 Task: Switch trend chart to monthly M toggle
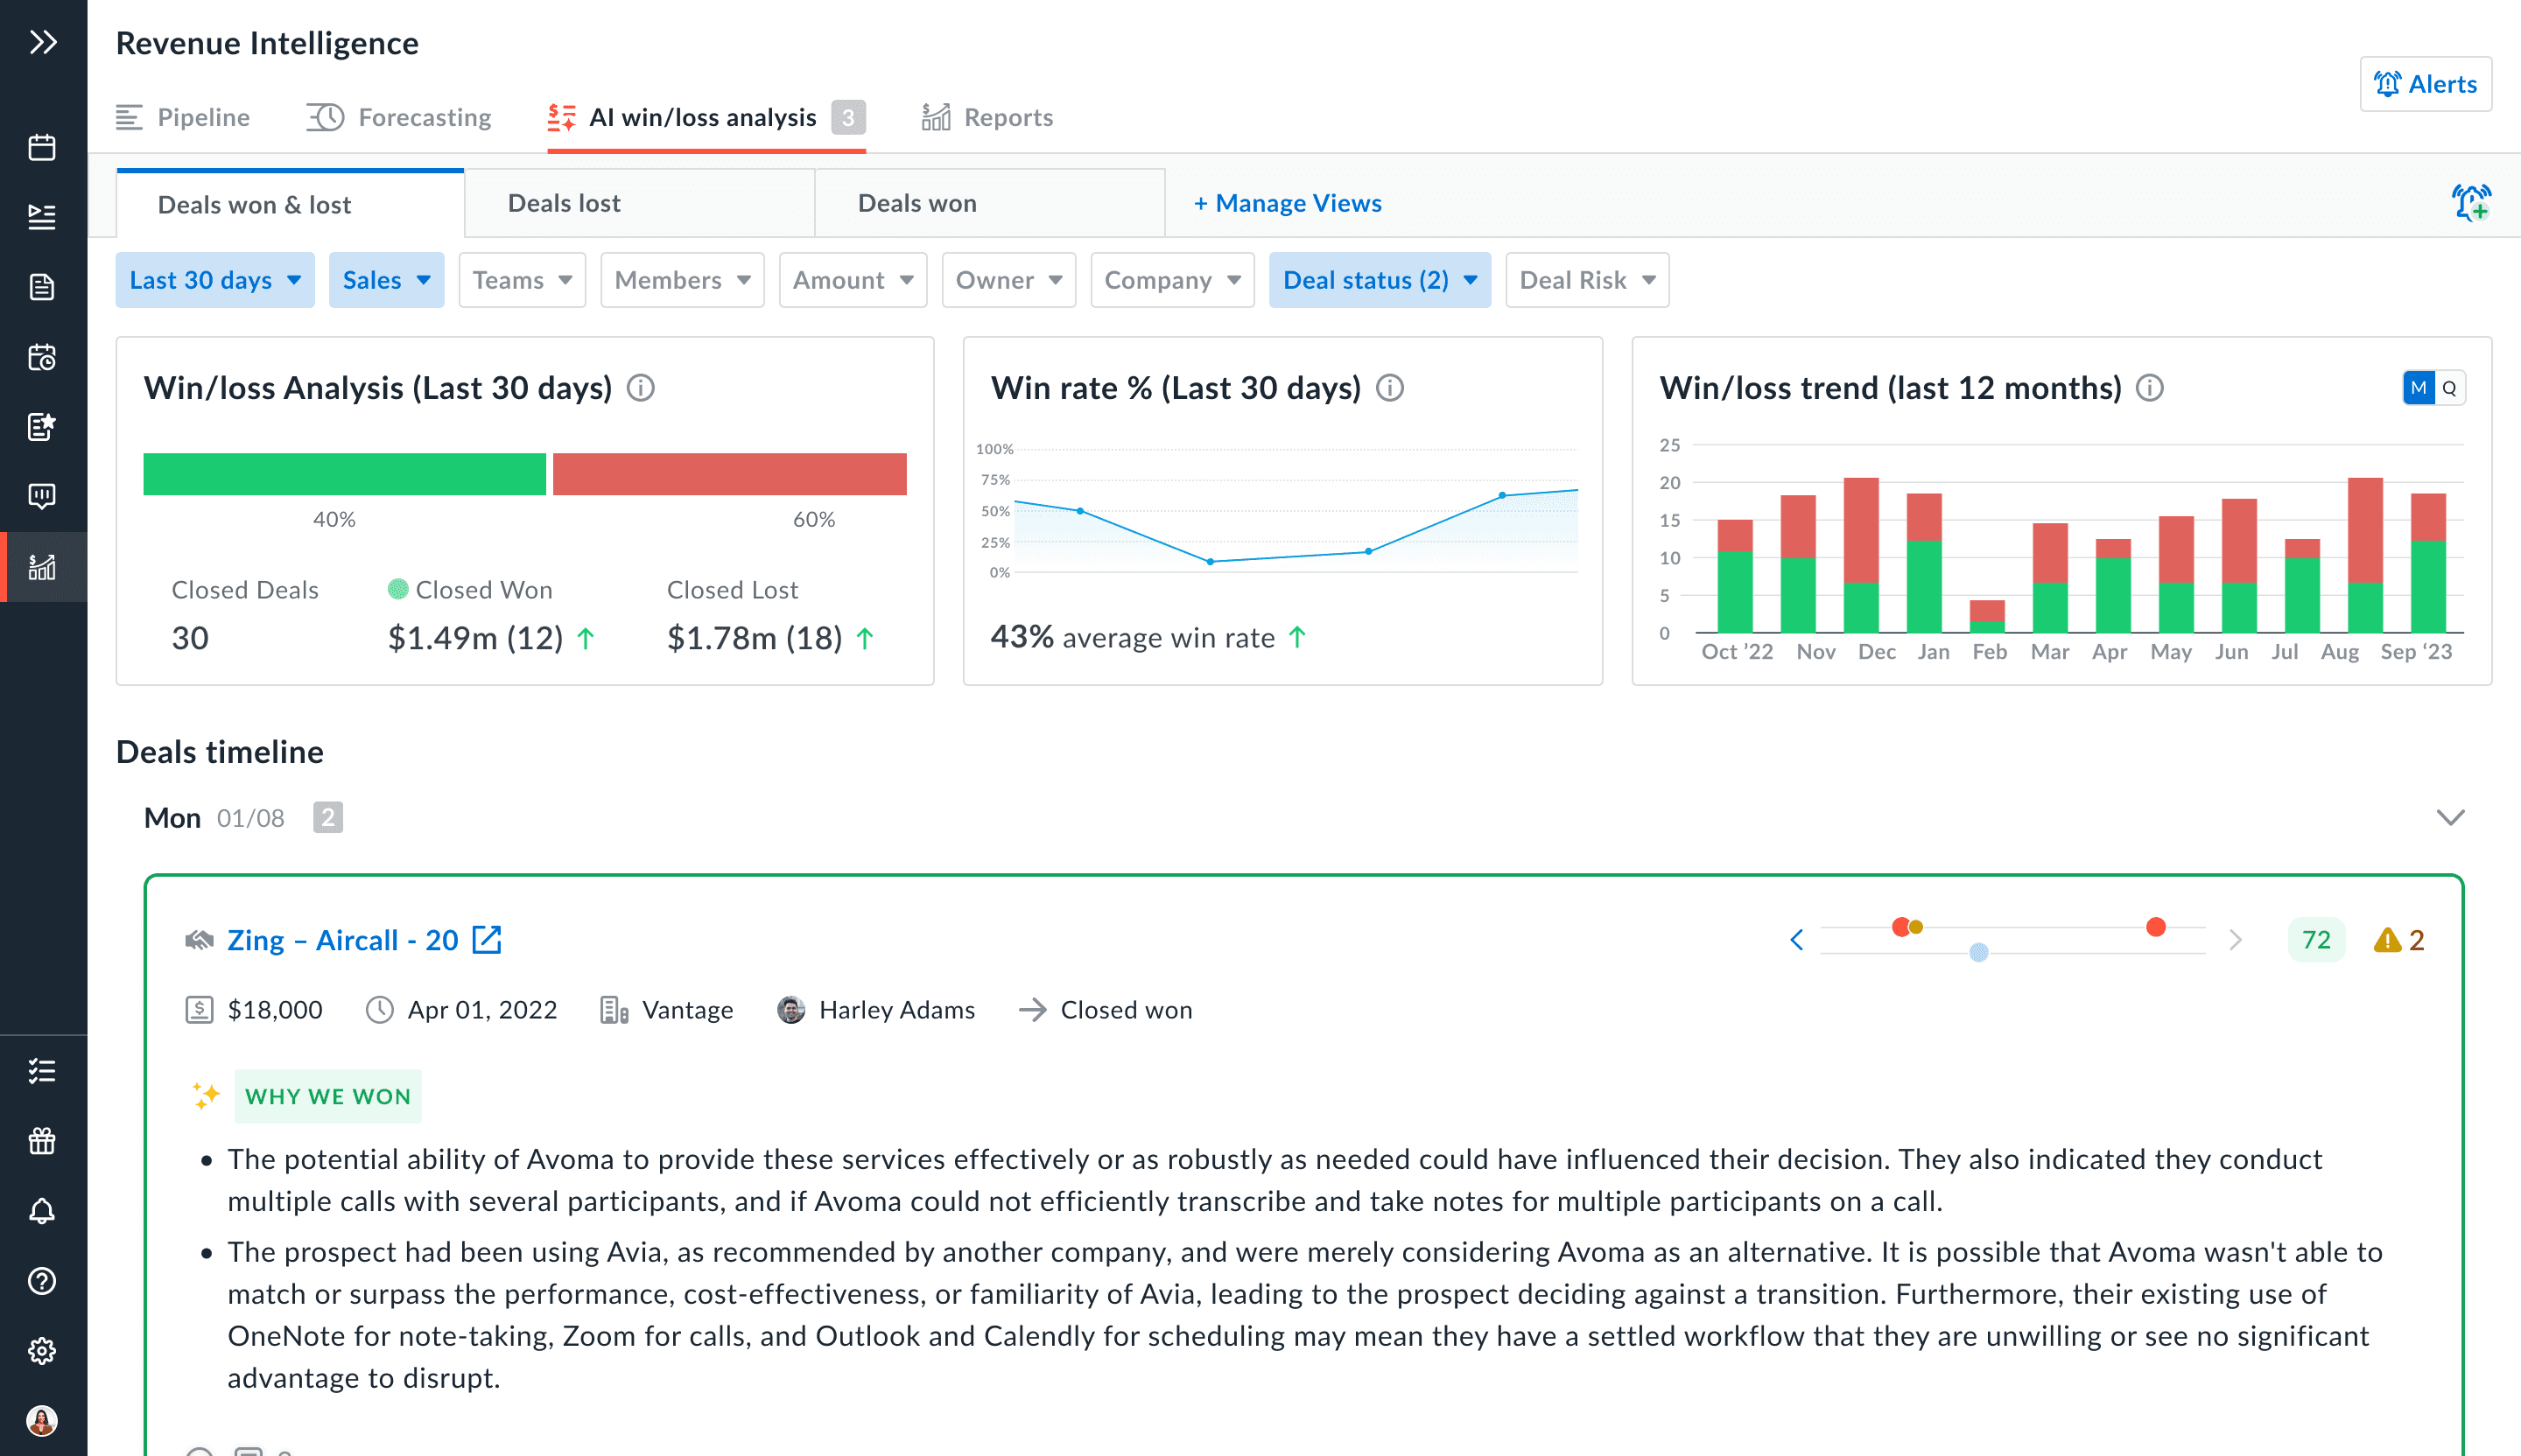[x=2418, y=388]
